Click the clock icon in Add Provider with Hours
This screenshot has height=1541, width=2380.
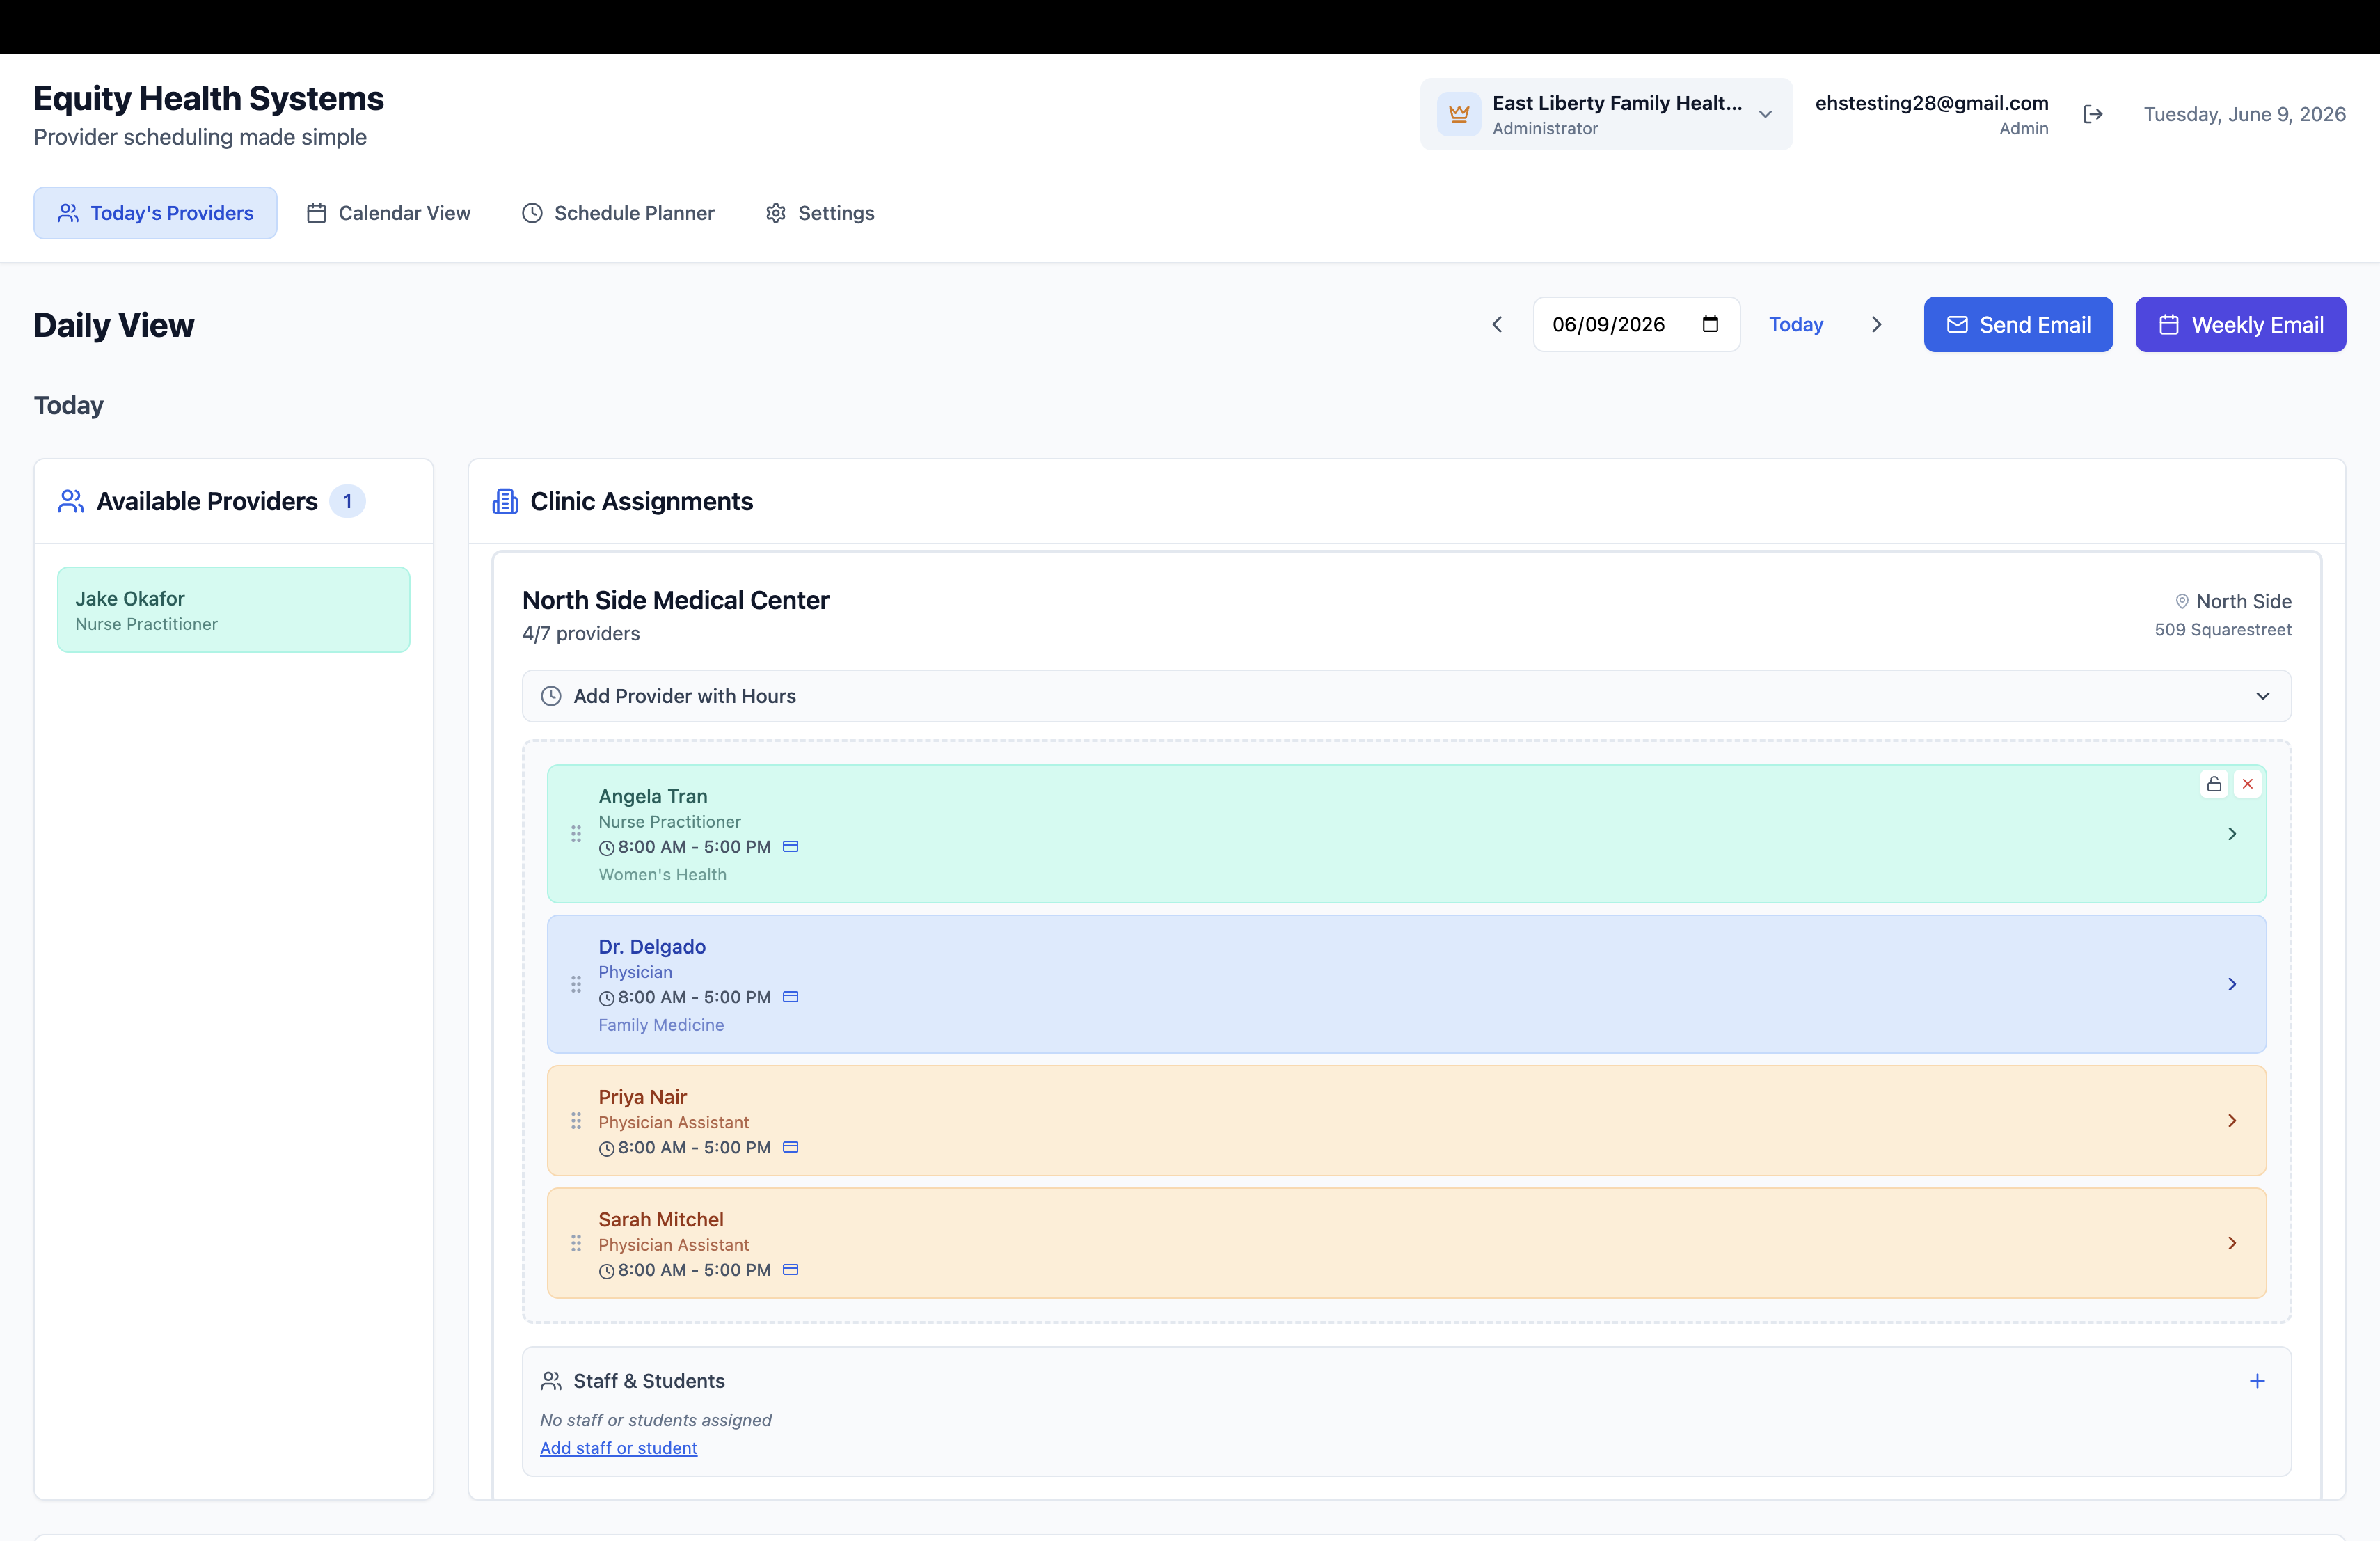[x=551, y=696]
